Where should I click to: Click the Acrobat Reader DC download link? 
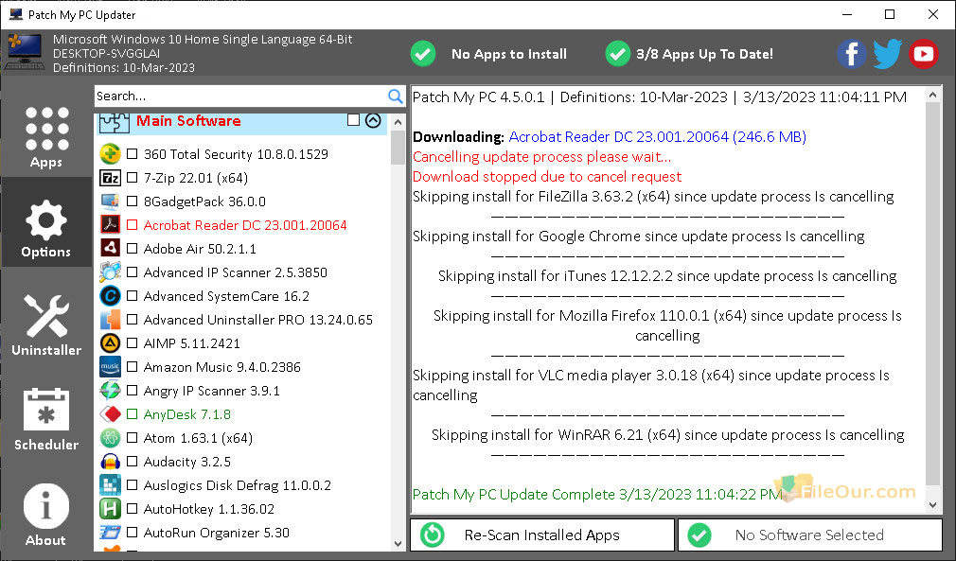(x=657, y=137)
